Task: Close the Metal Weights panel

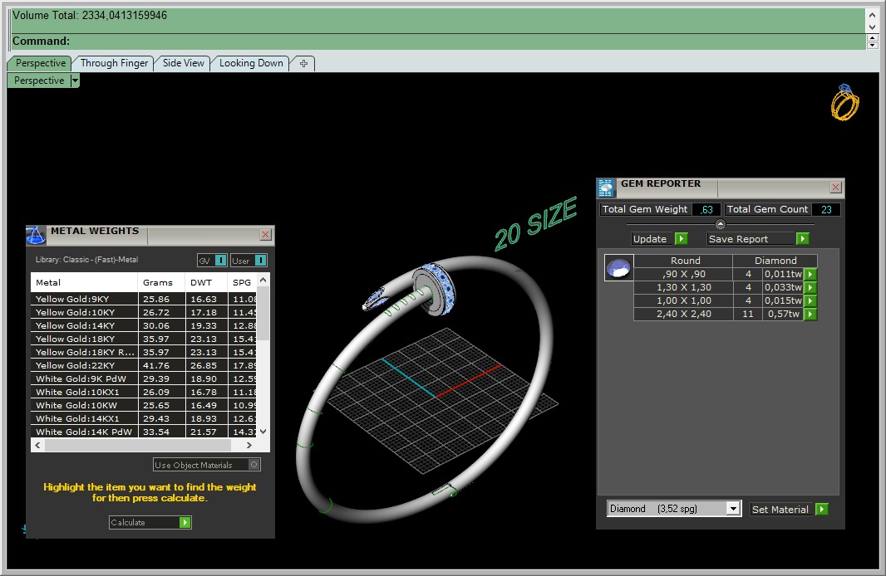Action: (266, 234)
